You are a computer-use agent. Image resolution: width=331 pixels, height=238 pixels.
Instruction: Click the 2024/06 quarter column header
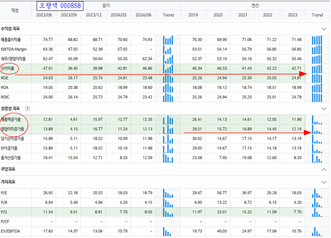click(143, 15)
